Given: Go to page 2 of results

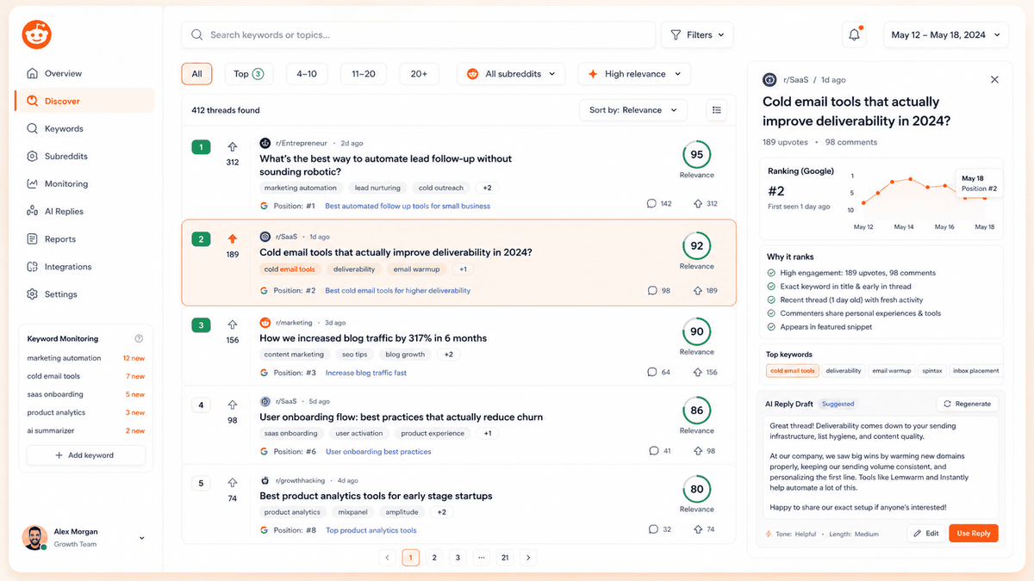Looking at the screenshot, I should coord(434,558).
